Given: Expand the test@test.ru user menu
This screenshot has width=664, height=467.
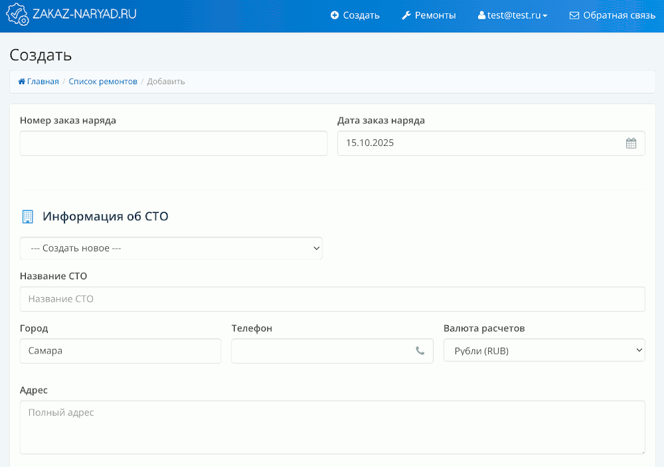Looking at the screenshot, I should [513, 15].
